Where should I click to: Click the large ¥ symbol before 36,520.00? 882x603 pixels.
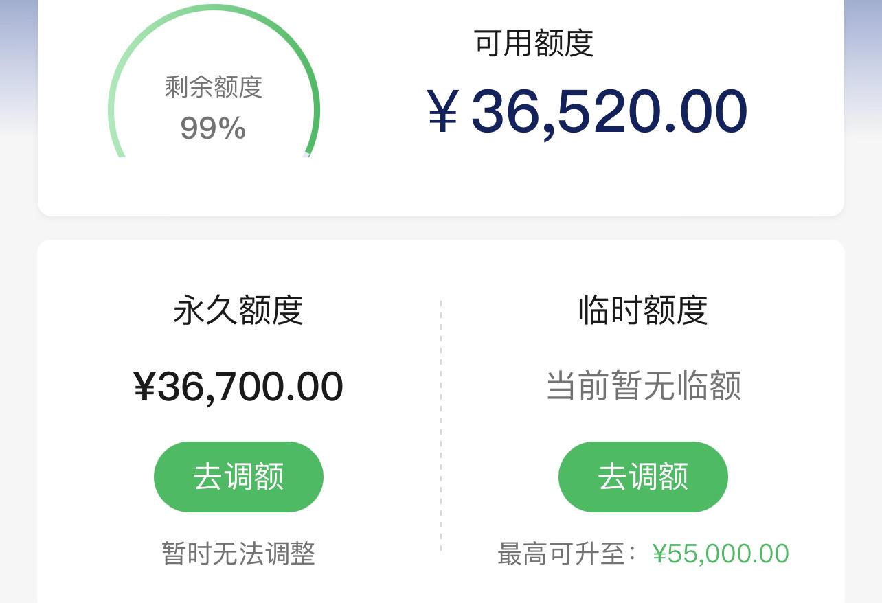pos(443,111)
